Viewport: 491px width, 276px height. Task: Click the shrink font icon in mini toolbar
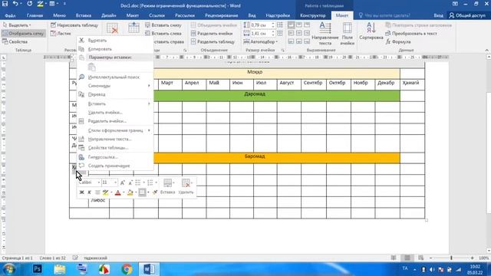[130, 182]
